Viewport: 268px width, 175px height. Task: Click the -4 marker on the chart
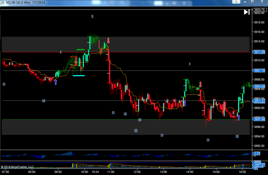click(140, 120)
